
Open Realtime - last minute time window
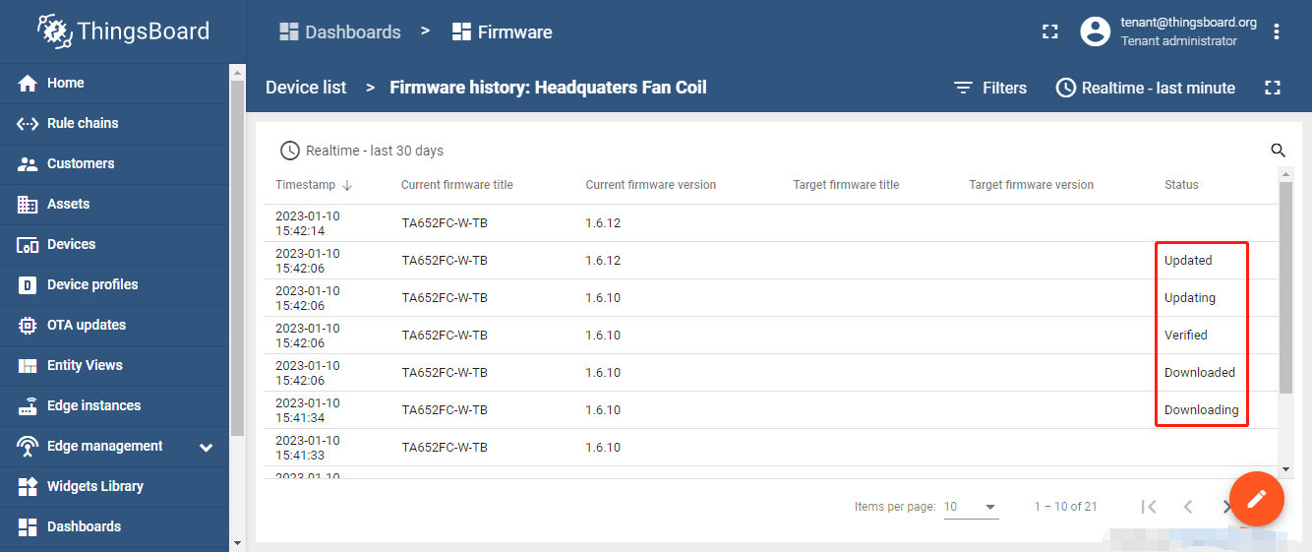click(x=1146, y=88)
